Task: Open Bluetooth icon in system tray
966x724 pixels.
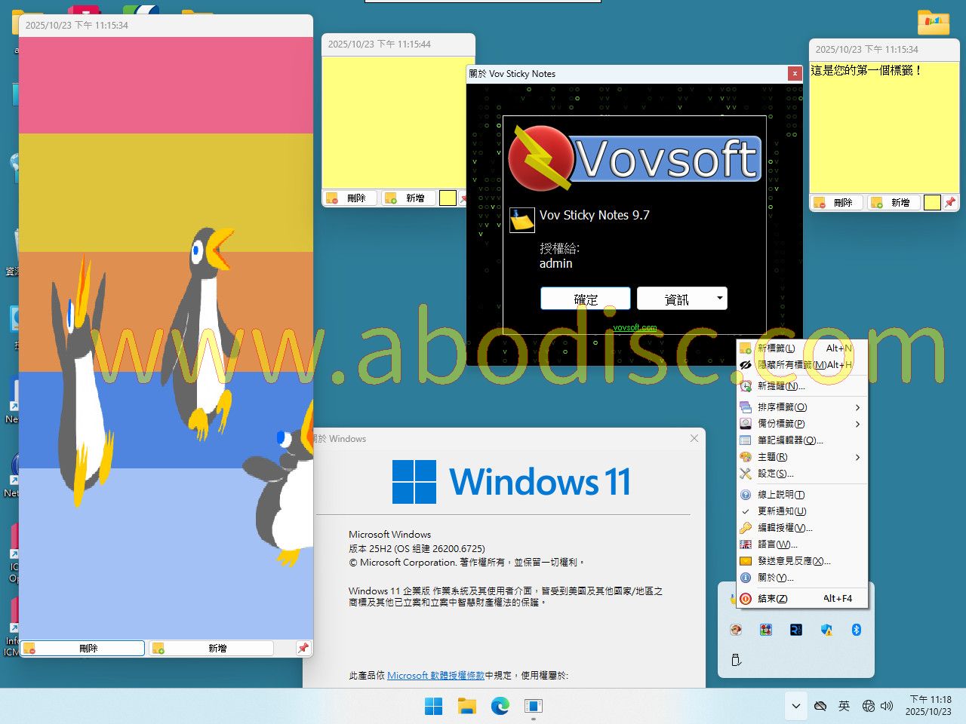Action: [x=857, y=630]
